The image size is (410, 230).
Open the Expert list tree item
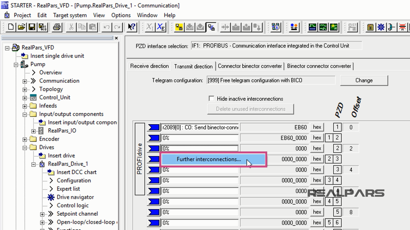68,189
